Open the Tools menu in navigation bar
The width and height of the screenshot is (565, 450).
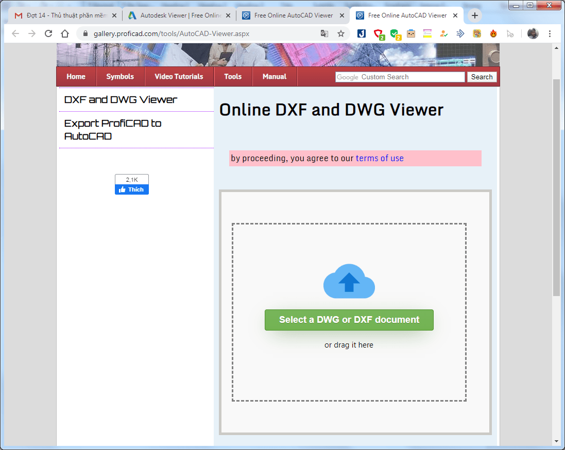point(233,77)
